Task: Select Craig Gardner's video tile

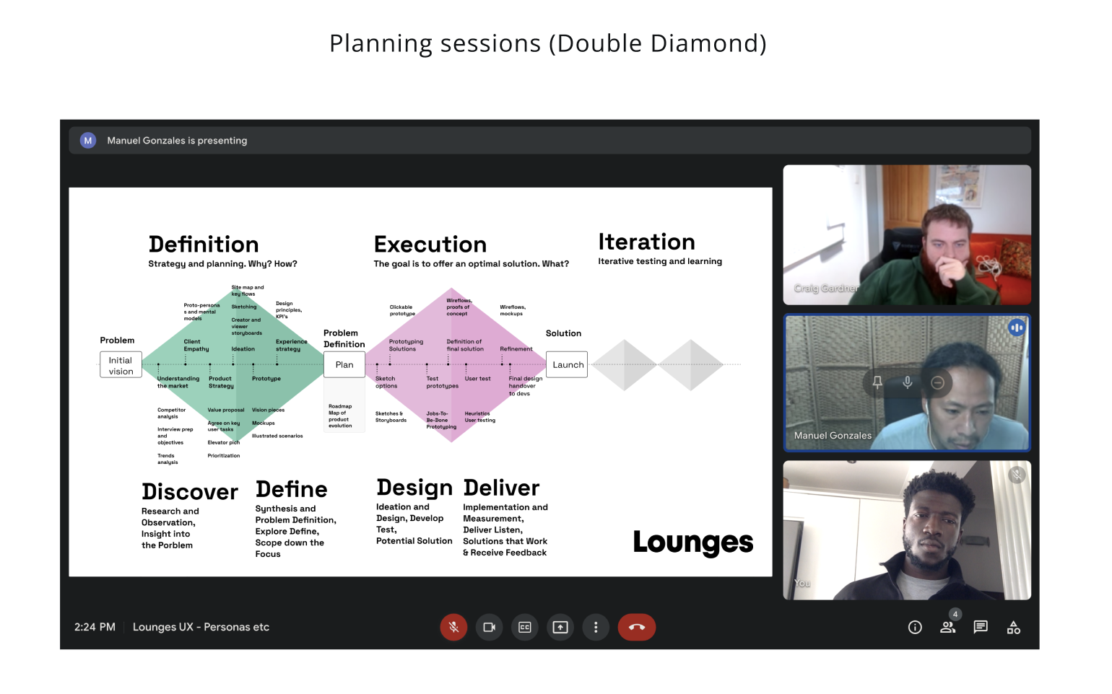Action: click(x=907, y=234)
